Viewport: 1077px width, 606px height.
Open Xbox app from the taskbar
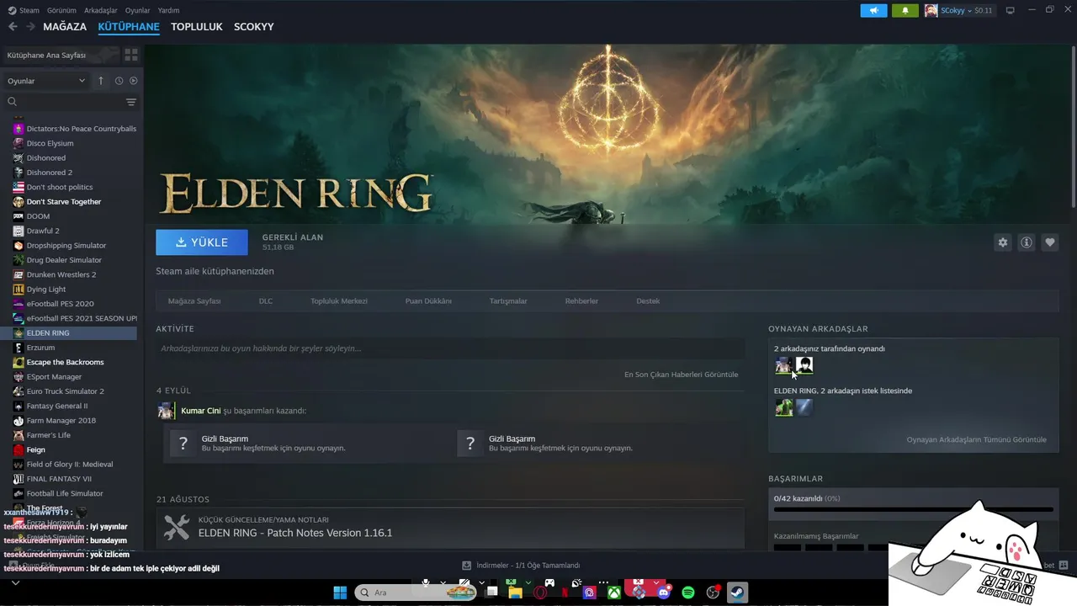(x=615, y=593)
